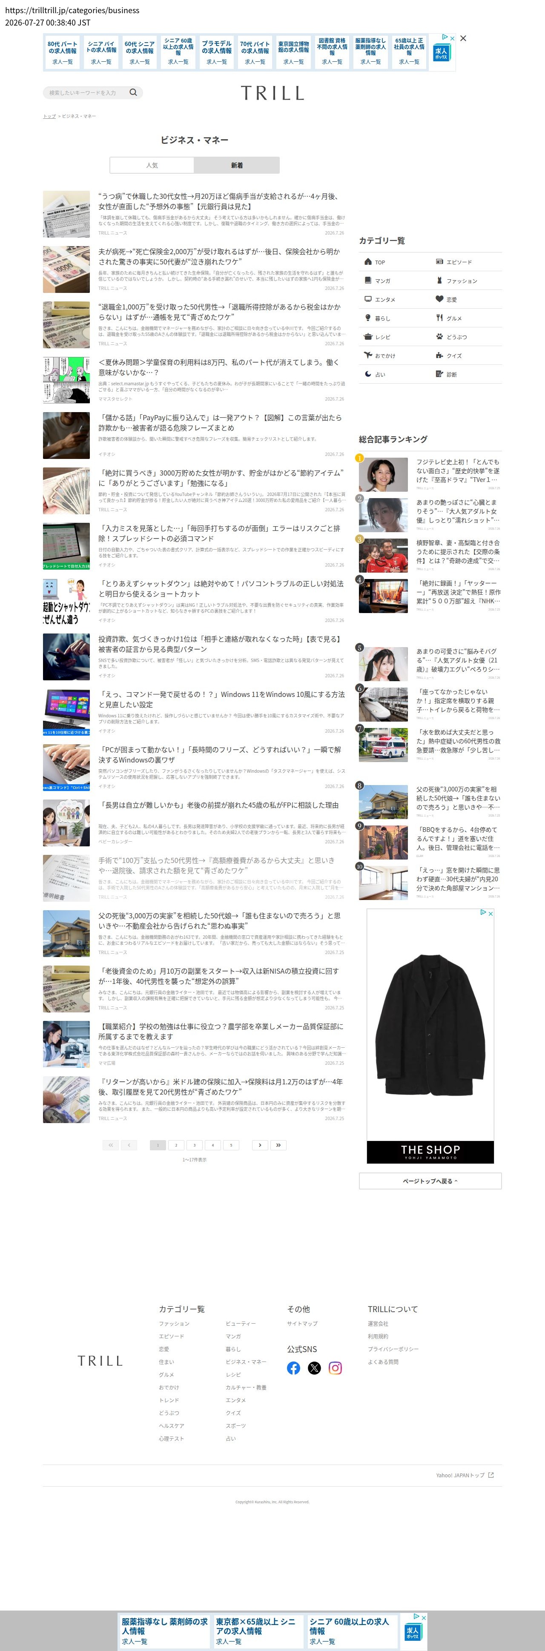Open the TRILL logo at the page top
The image size is (545, 1651).
(x=272, y=93)
